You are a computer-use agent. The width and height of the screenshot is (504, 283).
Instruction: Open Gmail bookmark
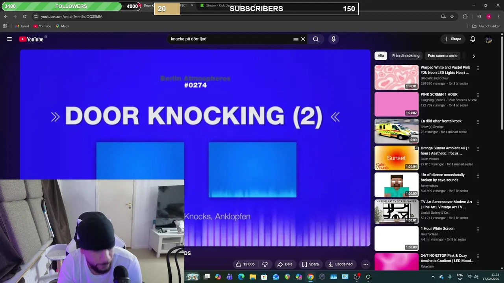click(x=22, y=26)
